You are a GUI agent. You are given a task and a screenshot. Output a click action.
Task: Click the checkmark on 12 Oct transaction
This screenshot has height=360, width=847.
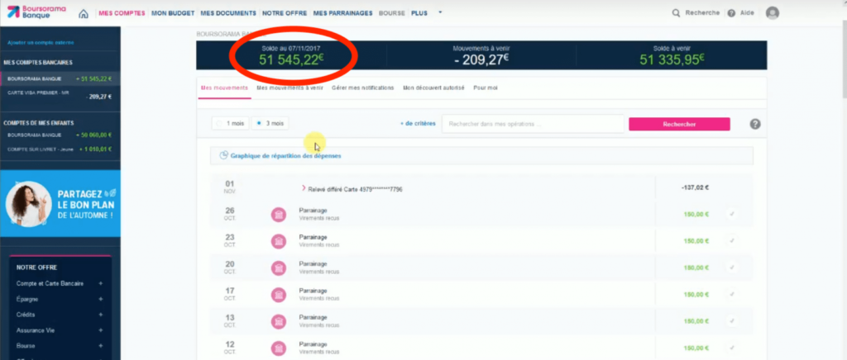point(731,348)
